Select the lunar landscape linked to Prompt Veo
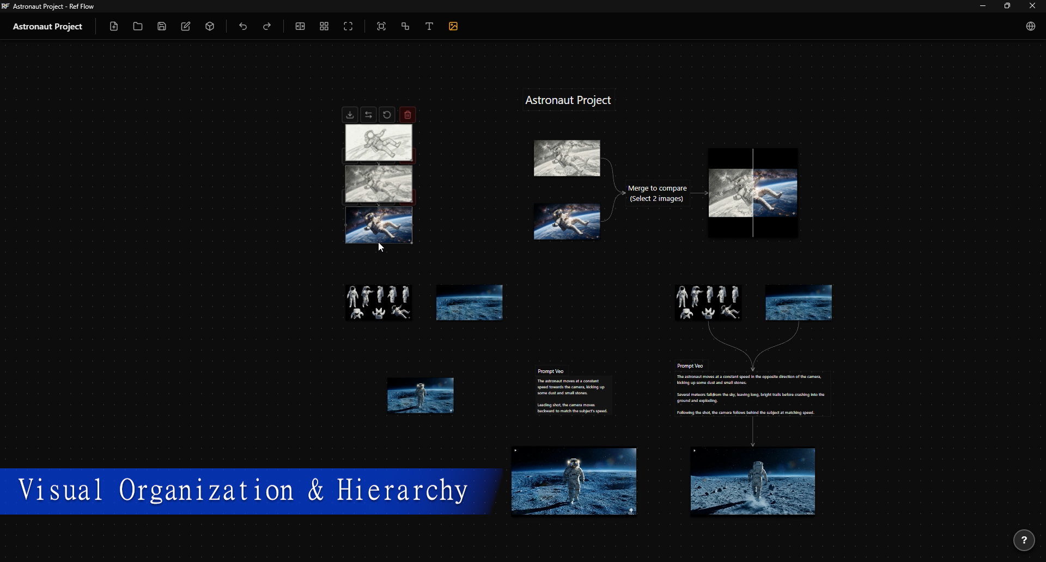This screenshot has height=562, width=1046. 799,303
